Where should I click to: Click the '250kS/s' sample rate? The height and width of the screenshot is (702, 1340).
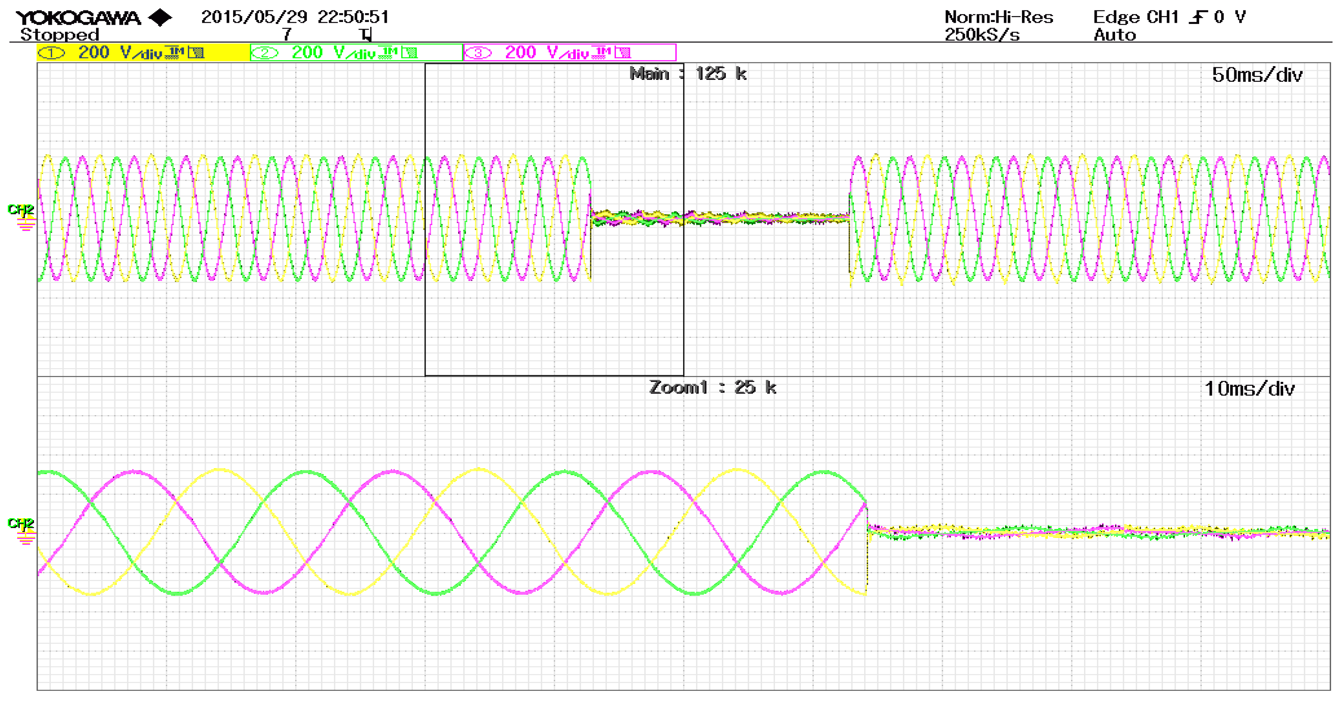[x=982, y=35]
